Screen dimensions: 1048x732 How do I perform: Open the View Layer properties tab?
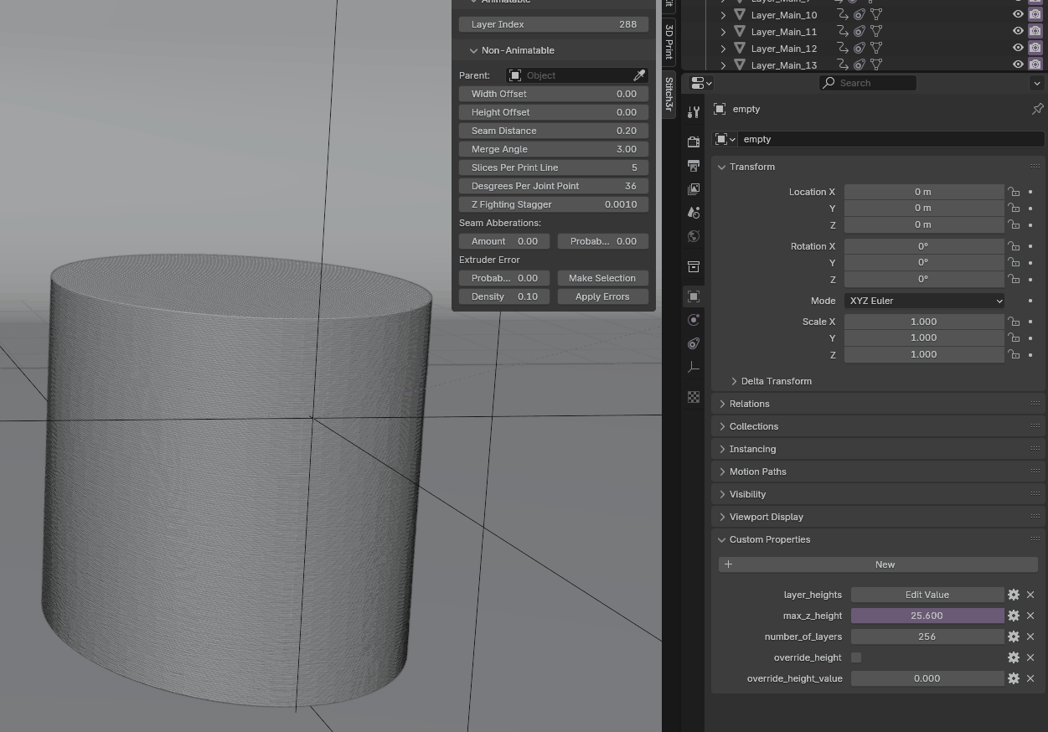coord(694,189)
